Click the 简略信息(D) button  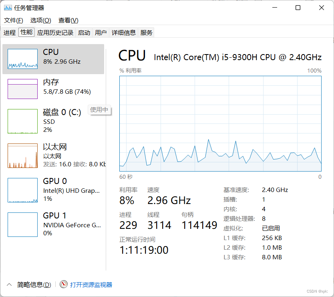coord(34,285)
